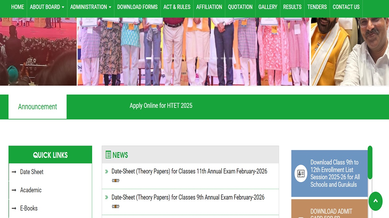Image resolution: width=389 pixels, height=218 pixels.
Task: Click the arrow icon next to E-Books
Action: click(14, 208)
